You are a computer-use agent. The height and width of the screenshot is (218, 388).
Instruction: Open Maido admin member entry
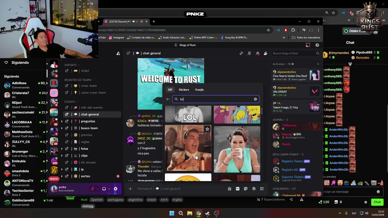pos(296,144)
